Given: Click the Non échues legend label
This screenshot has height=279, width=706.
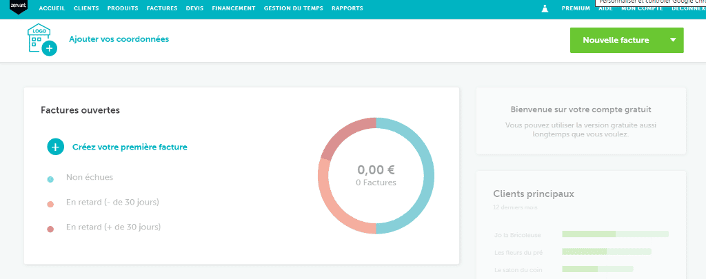Looking at the screenshot, I should (x=90, y=177).
